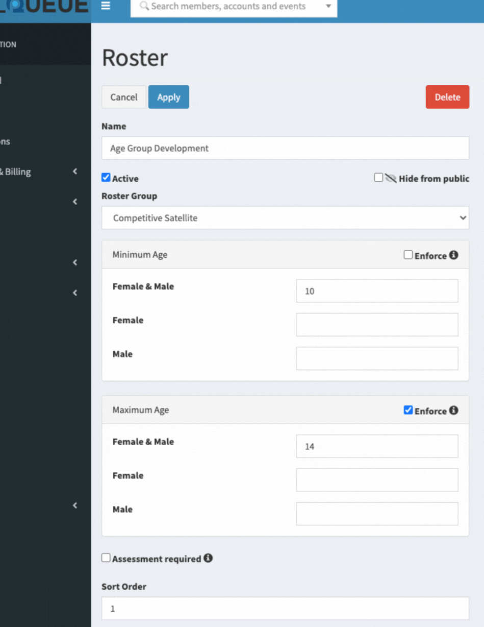
Task: Click Assessment required info icon
Action: pyautogui.click(x=208, y=558)
